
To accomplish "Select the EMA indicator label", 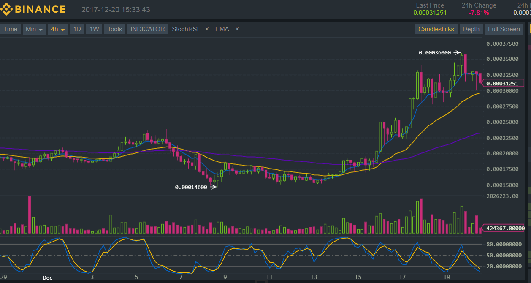I will point(222,29).
